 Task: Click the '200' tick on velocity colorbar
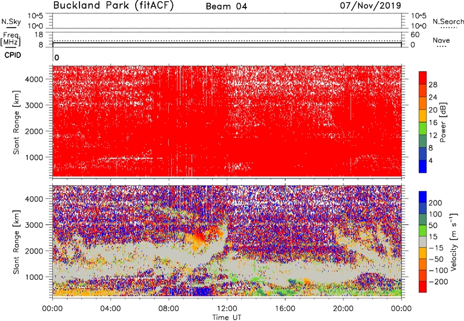coord(436,203)
